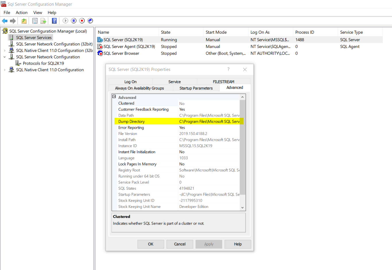Viewport: 392px width, 270px height.
Task: Click the Up one level folder icon
Action: [x=24, y=21]
